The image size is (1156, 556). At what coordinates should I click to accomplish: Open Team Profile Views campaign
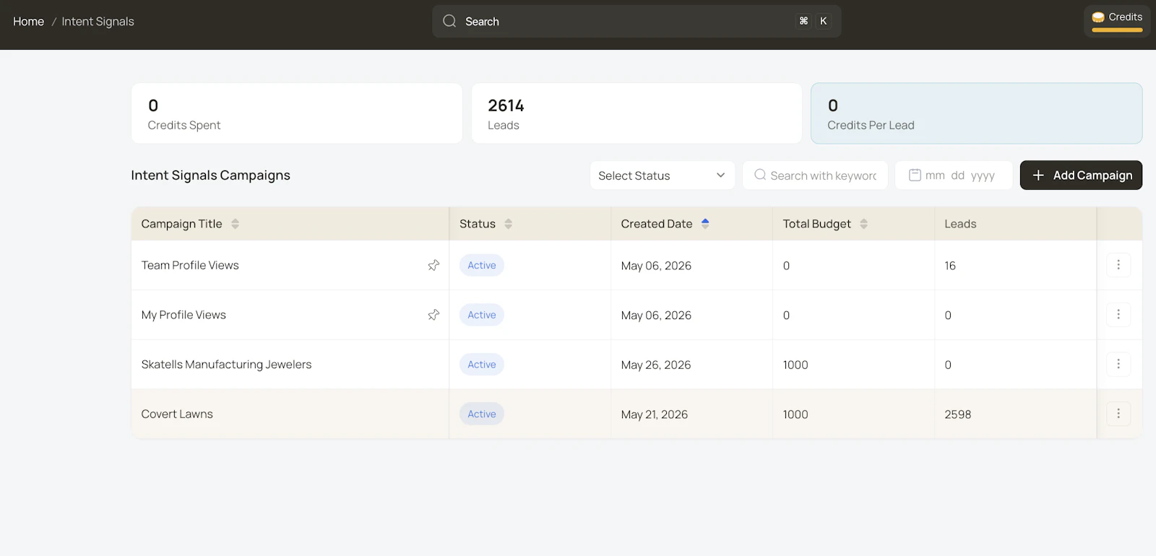click(x=190, y=265)
